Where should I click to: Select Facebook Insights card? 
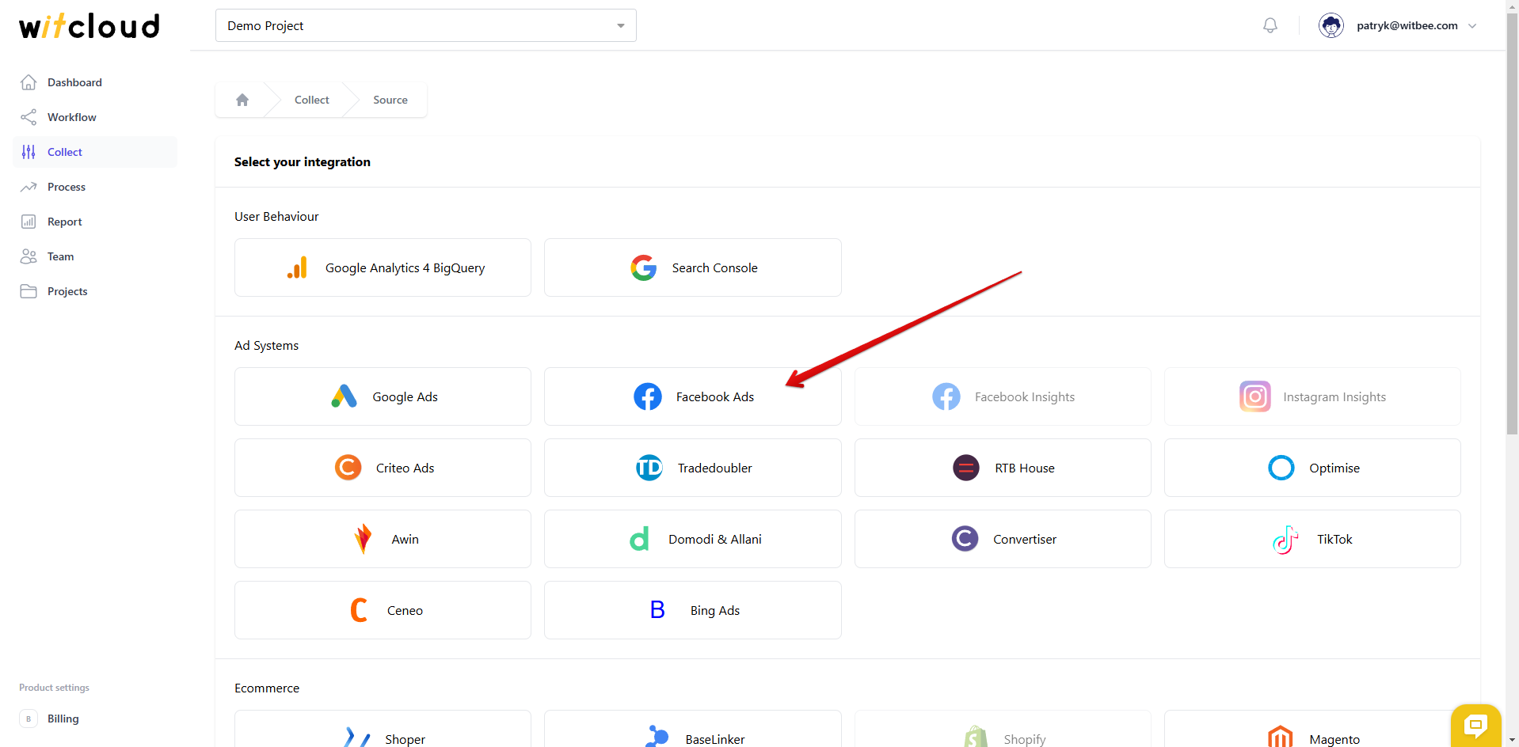click(x=1003, y=396)
